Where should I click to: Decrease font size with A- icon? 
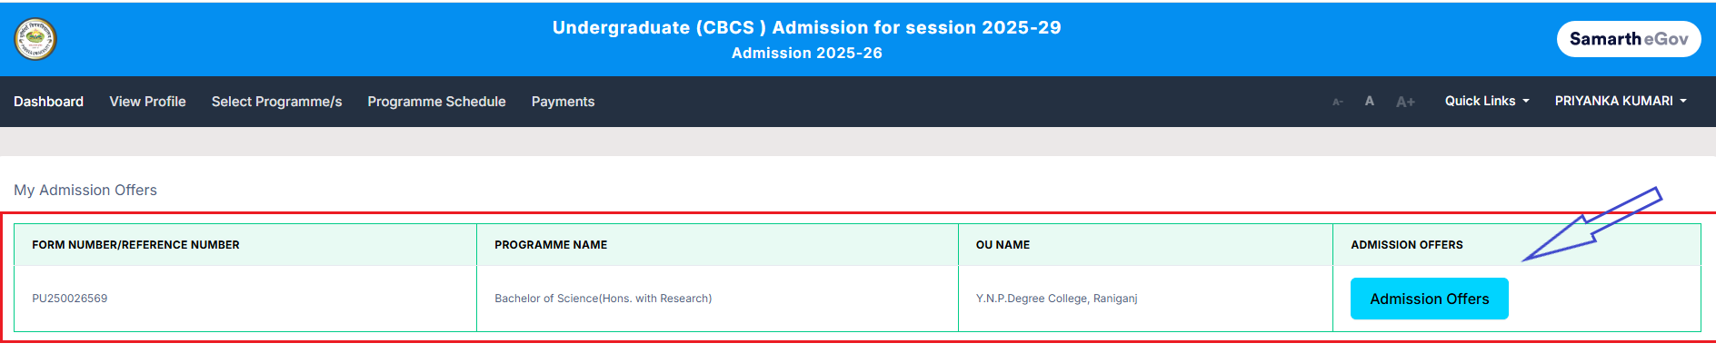[x=1338, y=102]
